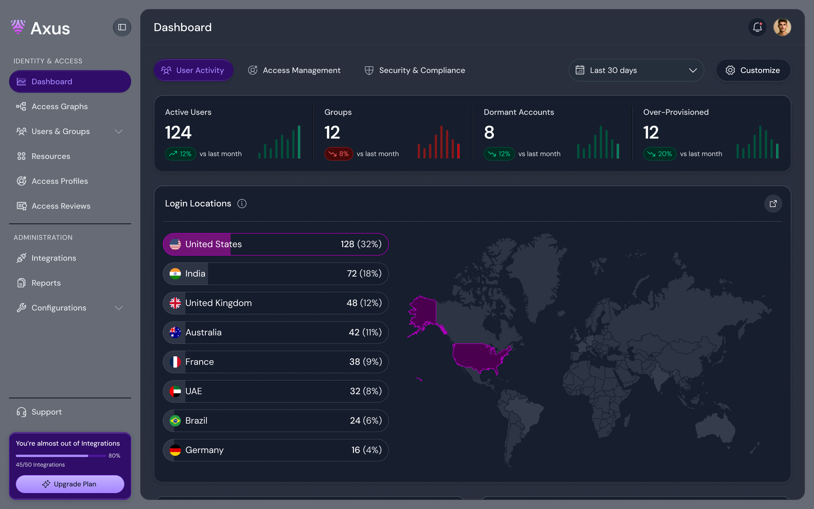The image size is (814, 509).
Task: Switch to Security & Compliance tab
Action: tap(415, 70)
